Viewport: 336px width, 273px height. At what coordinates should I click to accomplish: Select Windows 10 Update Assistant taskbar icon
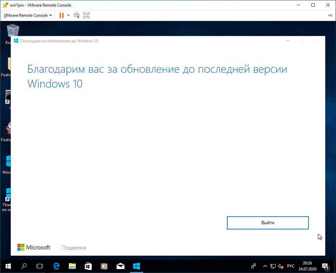pyautogui.click(x=137, y=266)
